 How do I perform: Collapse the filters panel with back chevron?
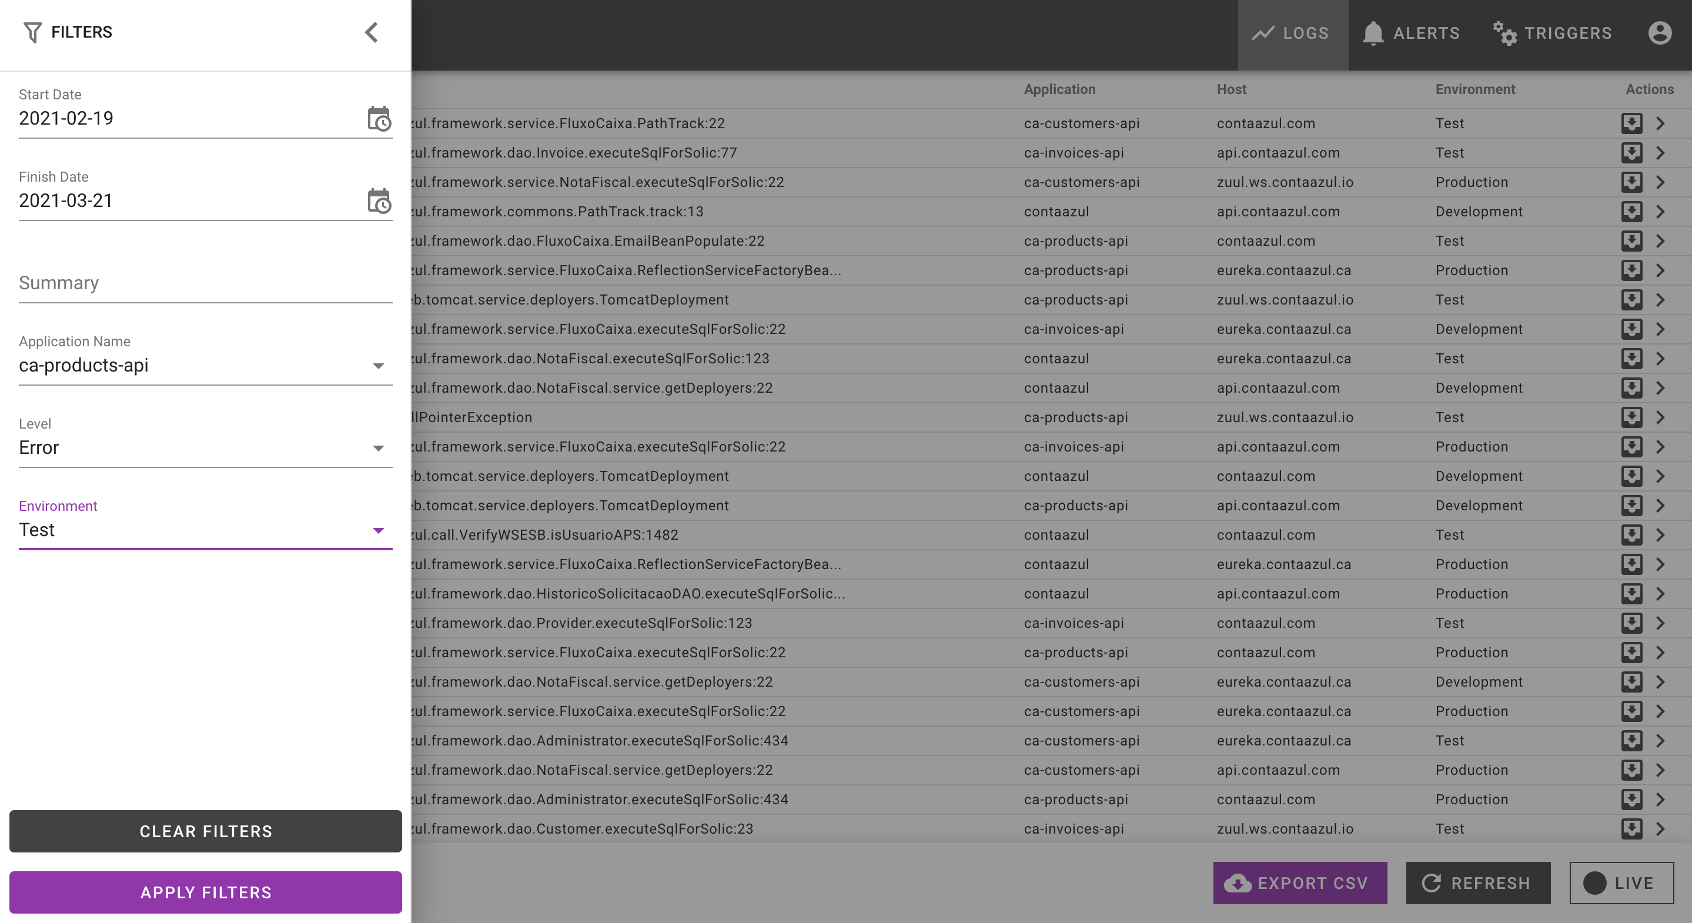tap(371, 32)
